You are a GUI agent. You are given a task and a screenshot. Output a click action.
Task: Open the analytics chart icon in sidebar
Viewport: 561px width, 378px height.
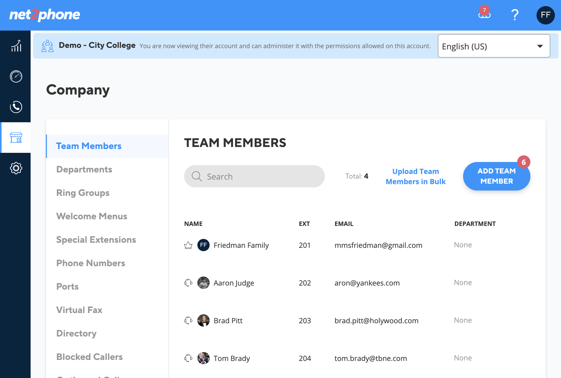click(x=16, y=46)
